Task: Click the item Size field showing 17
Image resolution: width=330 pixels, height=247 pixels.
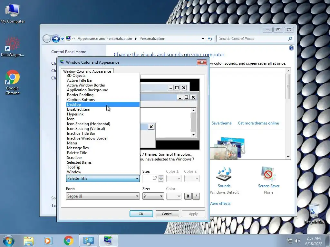Action: tap(150, 178)
